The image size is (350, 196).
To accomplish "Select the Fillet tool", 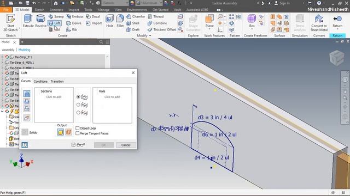I will coord(120,21).
